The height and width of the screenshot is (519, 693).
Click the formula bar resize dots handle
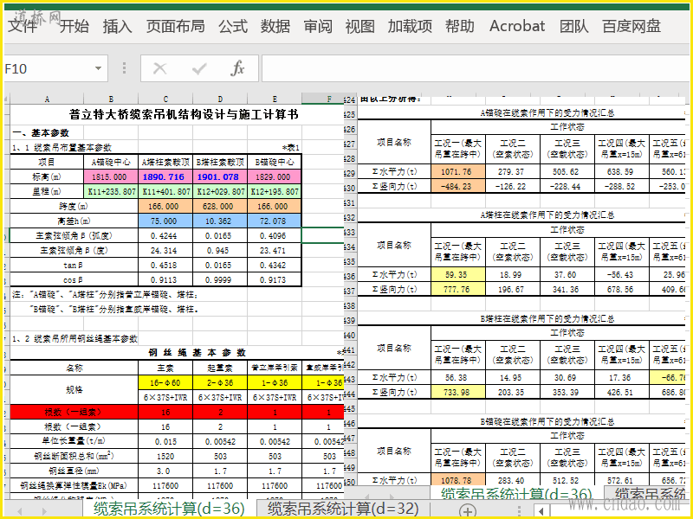(124, 68)
